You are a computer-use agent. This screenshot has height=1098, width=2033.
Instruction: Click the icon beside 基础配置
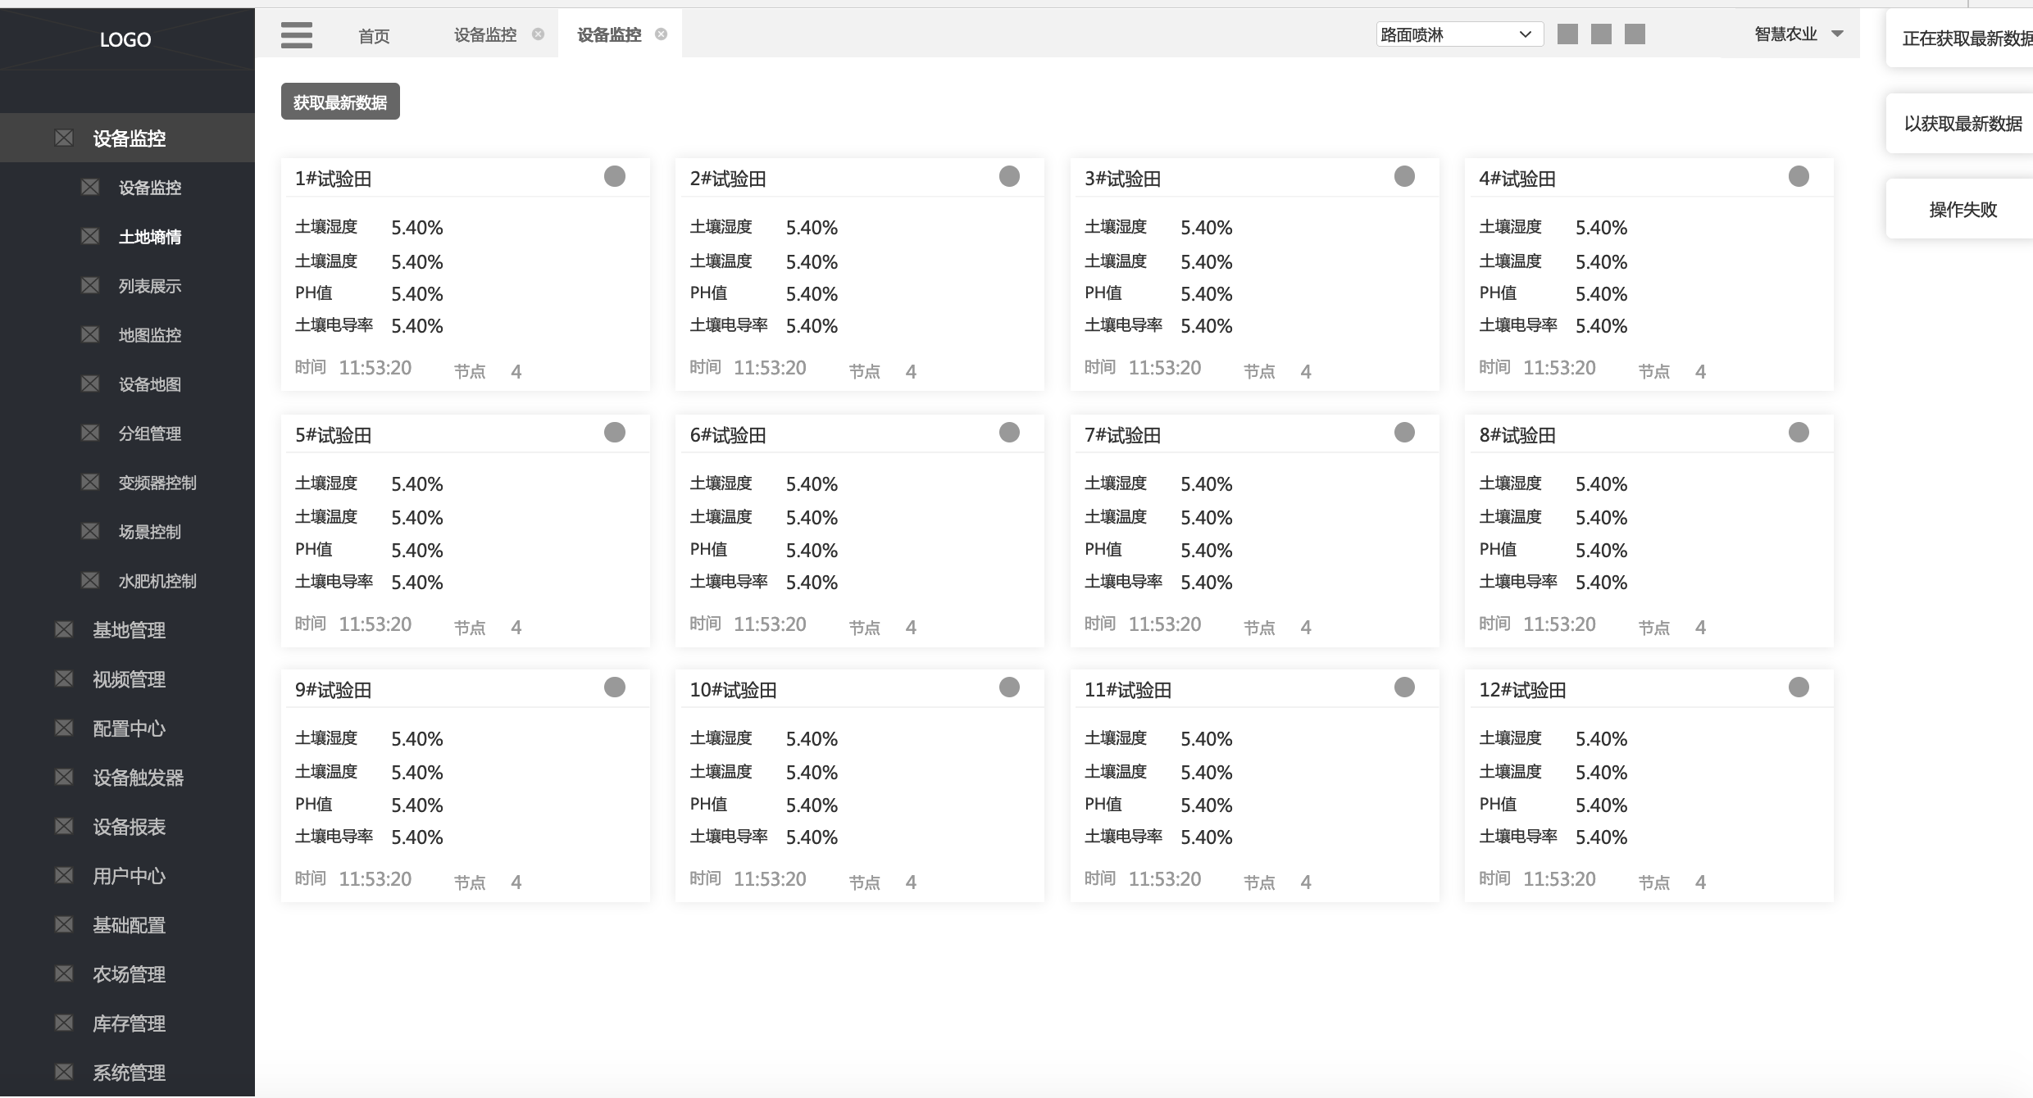(64, 924)
